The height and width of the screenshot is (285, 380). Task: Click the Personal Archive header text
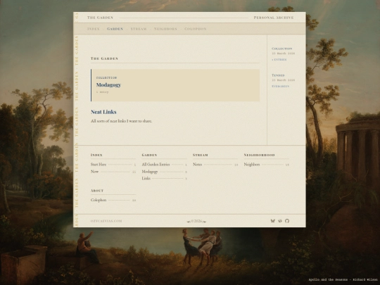(x=274, y=18)
